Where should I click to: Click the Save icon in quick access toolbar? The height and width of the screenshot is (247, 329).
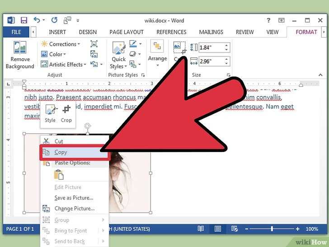(x=24, y=20)
